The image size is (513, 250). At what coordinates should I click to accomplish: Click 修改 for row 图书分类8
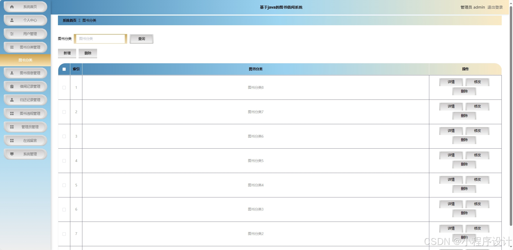[x=477, y=82]
